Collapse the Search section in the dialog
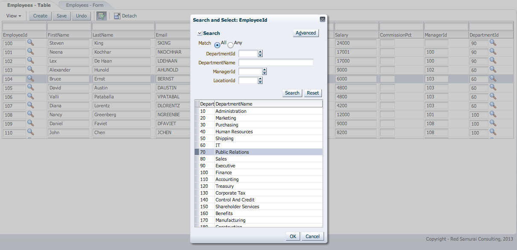 coord(199,33)
